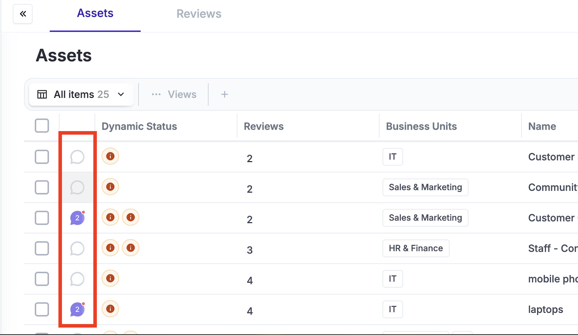The width and height of the screenshot is (578, 335).
Task: Click dynamic status info icon in laptops row
Action: pyautogui.click(x=110, y=309)
